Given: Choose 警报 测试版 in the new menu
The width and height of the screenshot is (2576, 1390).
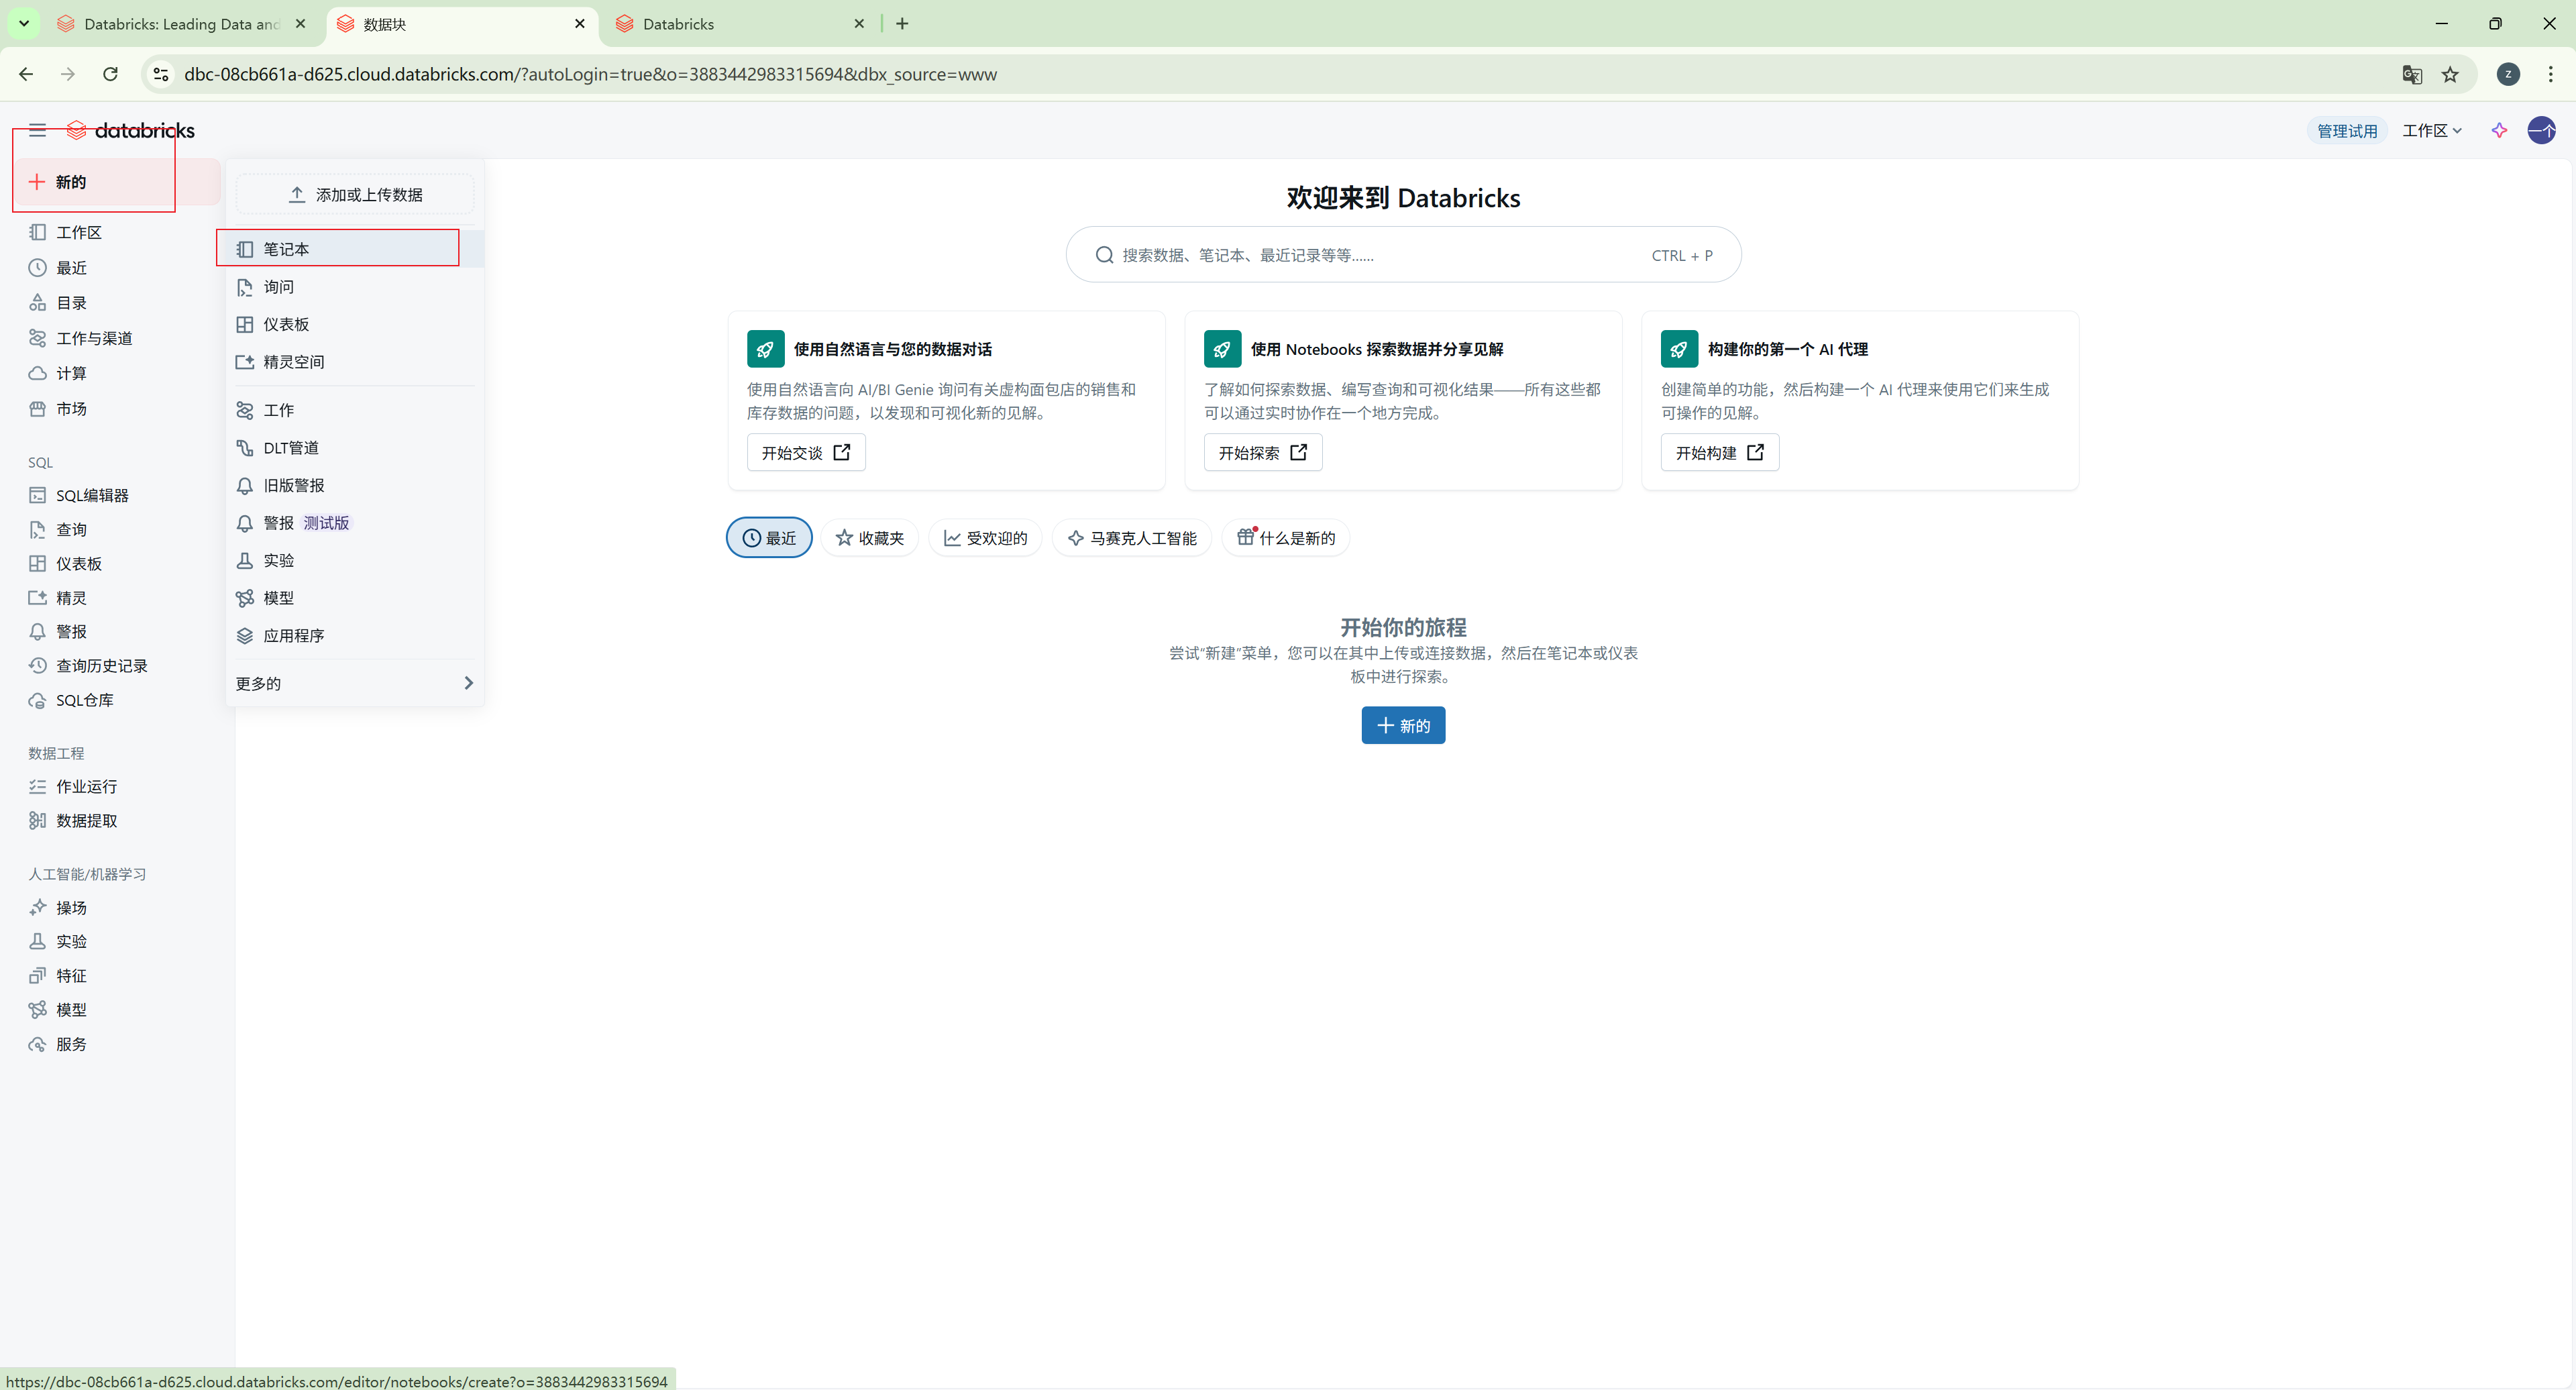Looking at the screenshot, I should click(x=355, y=523).
